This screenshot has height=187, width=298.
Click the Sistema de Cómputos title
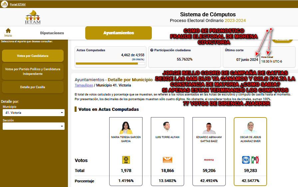click(x=208, y=14)
